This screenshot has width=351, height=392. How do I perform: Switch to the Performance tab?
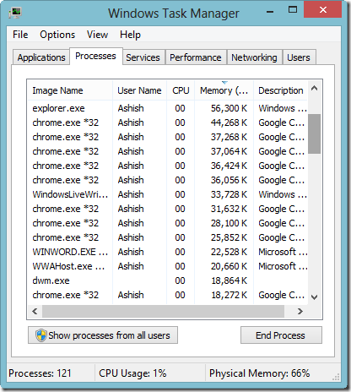click(196, 57)
